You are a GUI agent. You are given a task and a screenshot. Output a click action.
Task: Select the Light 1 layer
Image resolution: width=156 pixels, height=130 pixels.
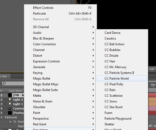pyautogui.click(x=12, y=104)
